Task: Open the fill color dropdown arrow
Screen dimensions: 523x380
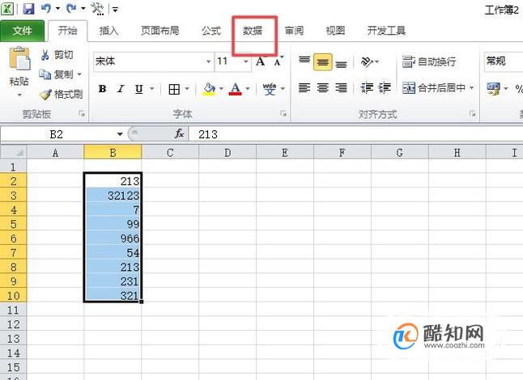Action: [x=221, y=89]
